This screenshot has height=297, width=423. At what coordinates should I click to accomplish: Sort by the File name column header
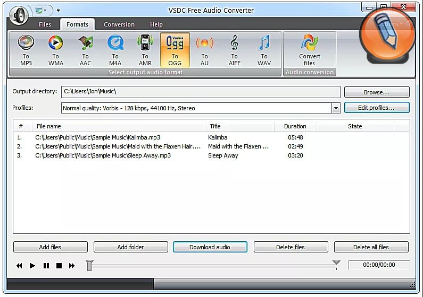click(x=119, y=126)
